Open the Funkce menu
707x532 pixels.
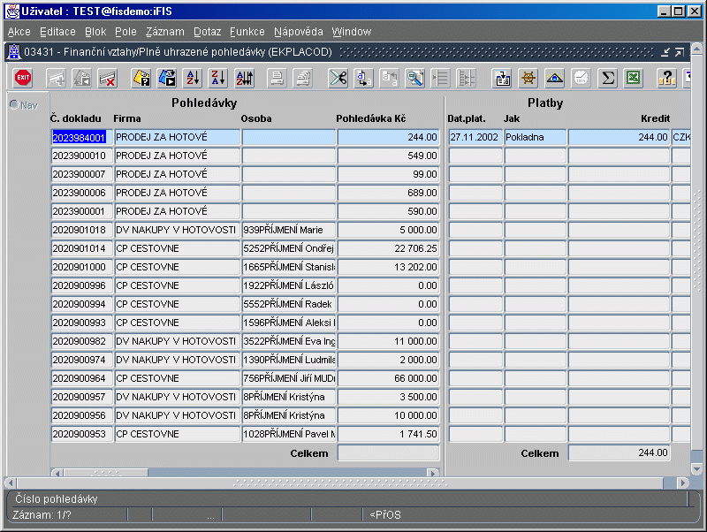pyautogui.click(x=247, y=32)
